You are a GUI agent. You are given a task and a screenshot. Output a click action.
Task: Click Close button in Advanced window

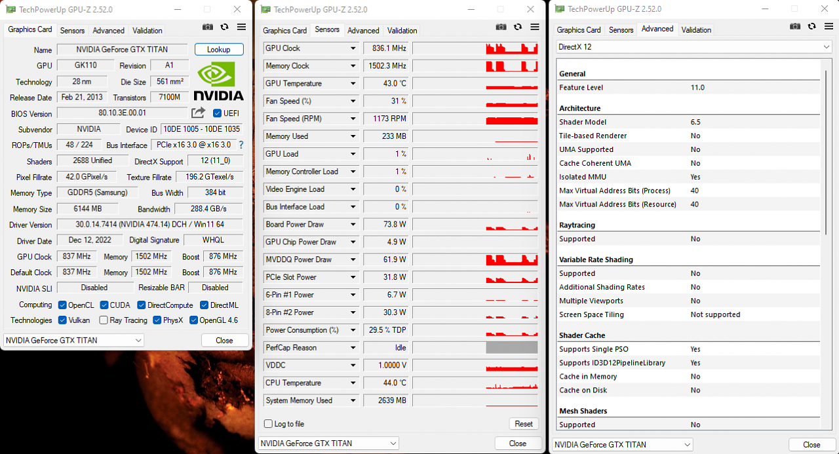pyautogui.click(x=811, y=445)
